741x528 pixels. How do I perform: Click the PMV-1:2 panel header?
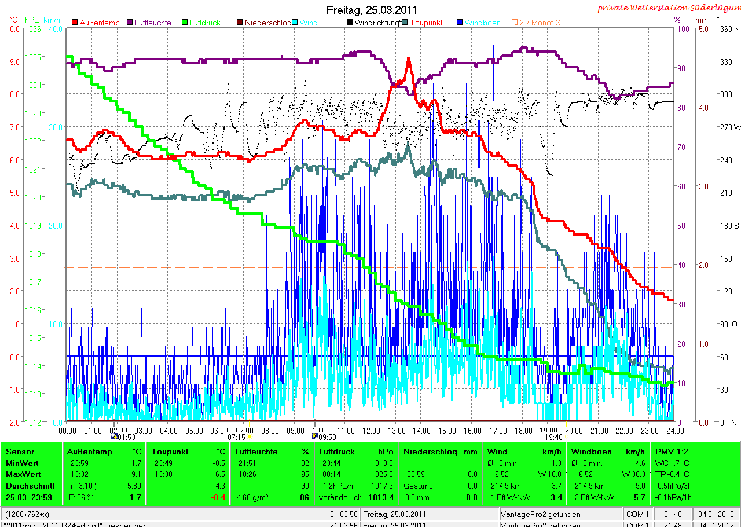[x=672, y=452]
